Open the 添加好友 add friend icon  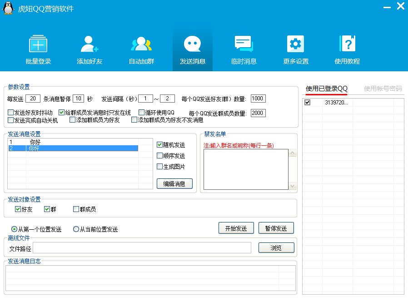click(x=89, y=49)
